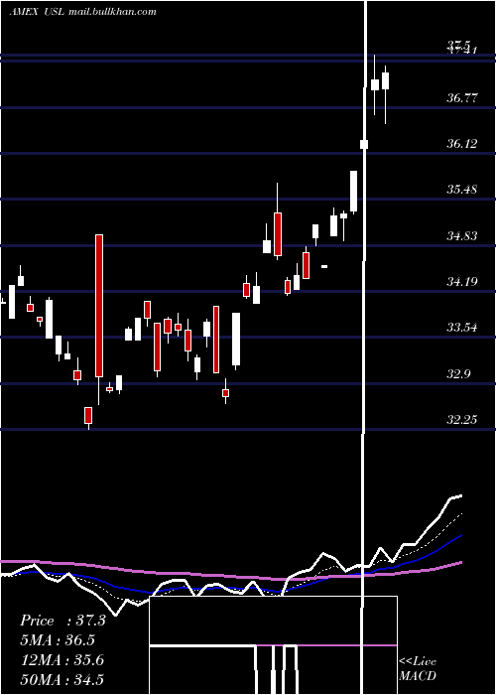496x695 pixels.
Task: Click the white candlestick just above 36.12
Action: coord(364,144)
